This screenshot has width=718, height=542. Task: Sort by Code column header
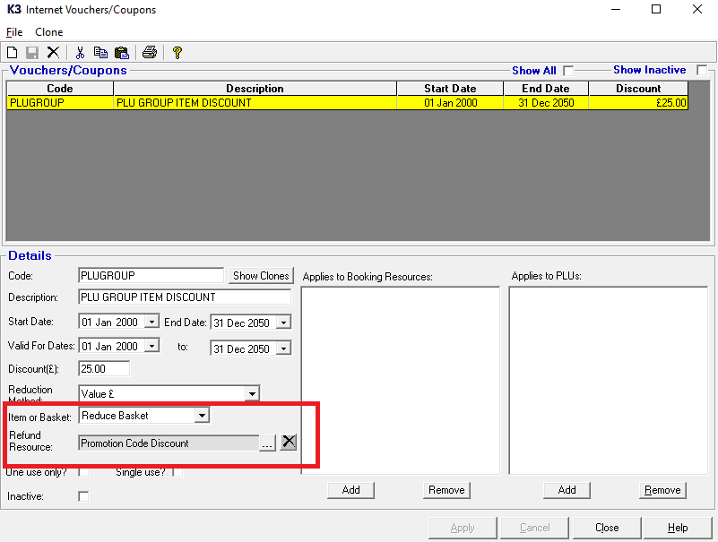tap(60, 89)
